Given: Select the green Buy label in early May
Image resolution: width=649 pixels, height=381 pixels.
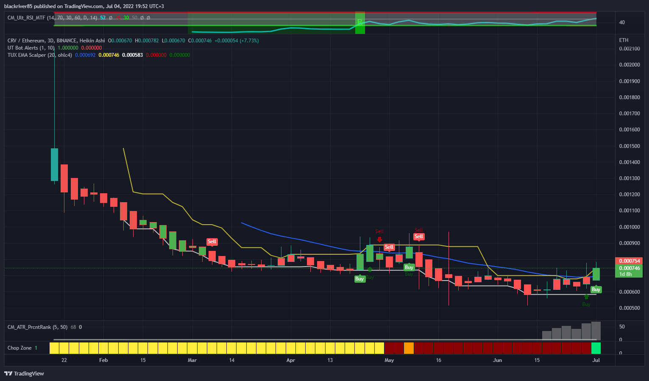Looking at the screenshot, I should tap(409, 267).
